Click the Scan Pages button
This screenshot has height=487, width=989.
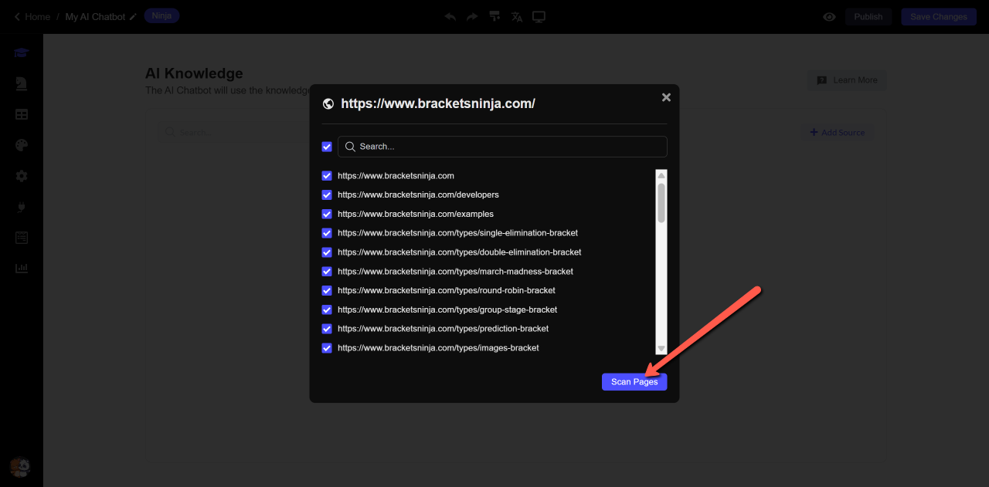[x=634, y=382]
